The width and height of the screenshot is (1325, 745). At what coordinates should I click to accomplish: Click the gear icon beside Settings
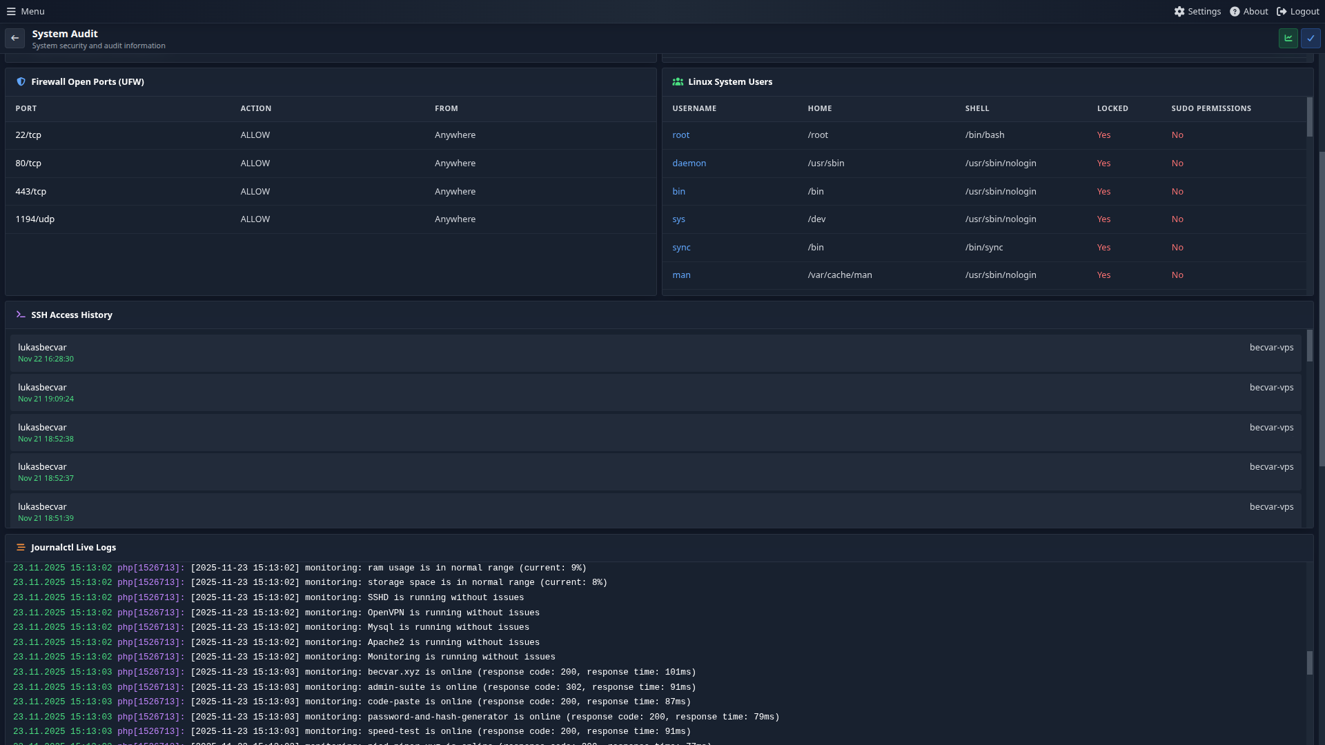click(x=1179, y=11)
